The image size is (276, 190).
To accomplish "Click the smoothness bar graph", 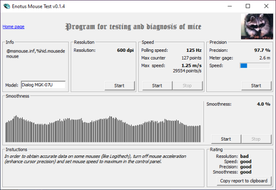I will pyautogui.click(x=103, y=129).
